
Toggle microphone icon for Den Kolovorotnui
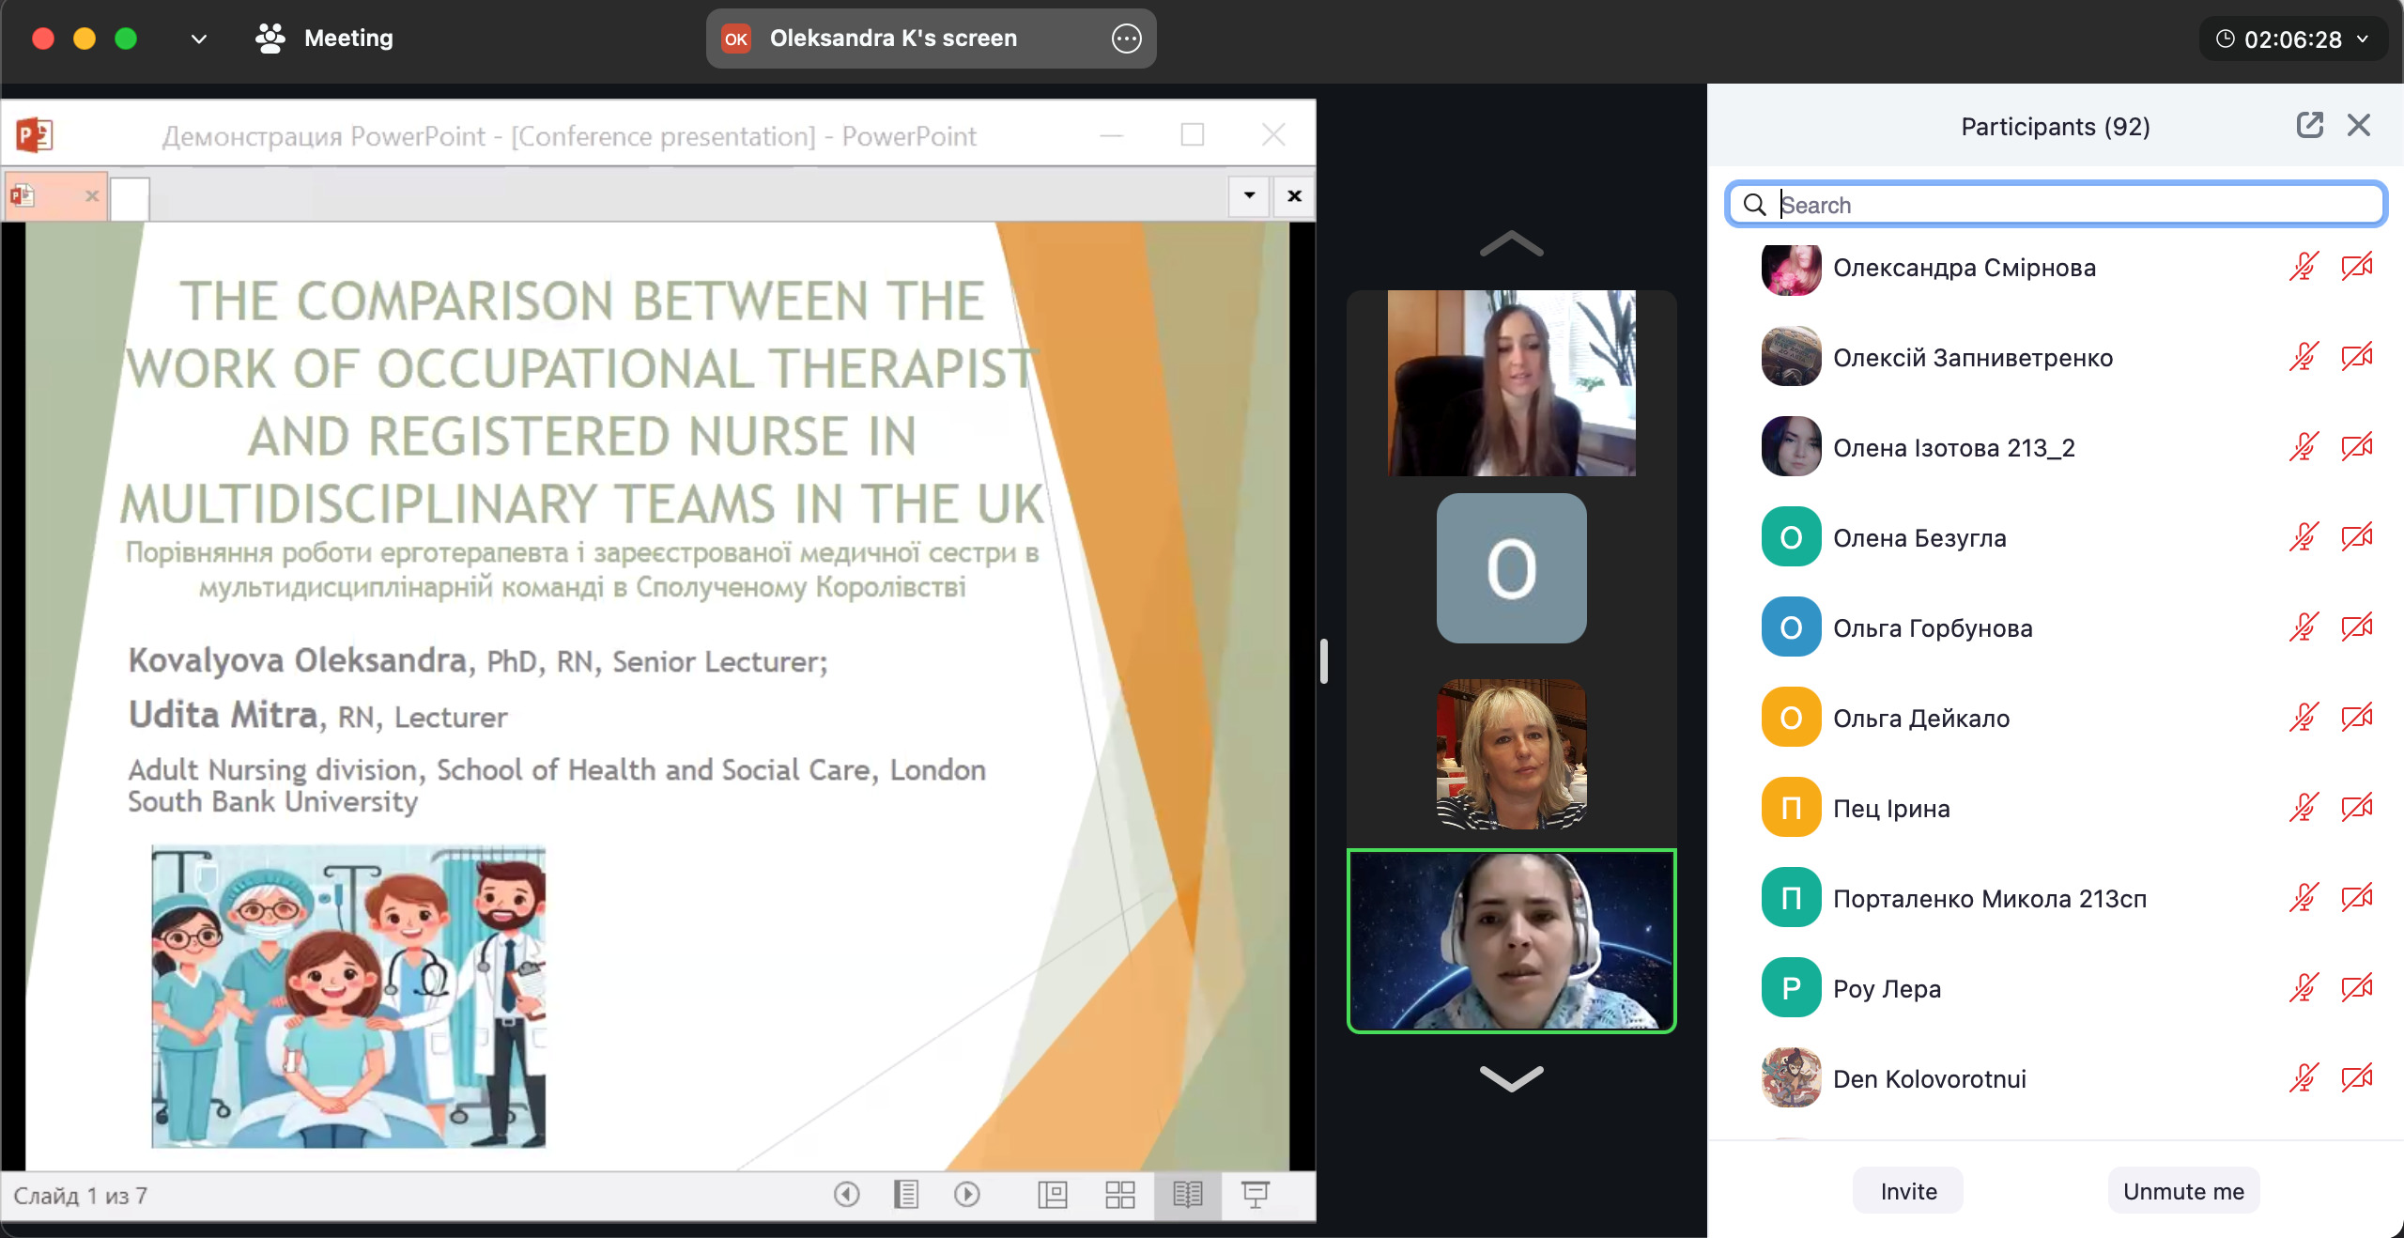tap(2304, 1078)
